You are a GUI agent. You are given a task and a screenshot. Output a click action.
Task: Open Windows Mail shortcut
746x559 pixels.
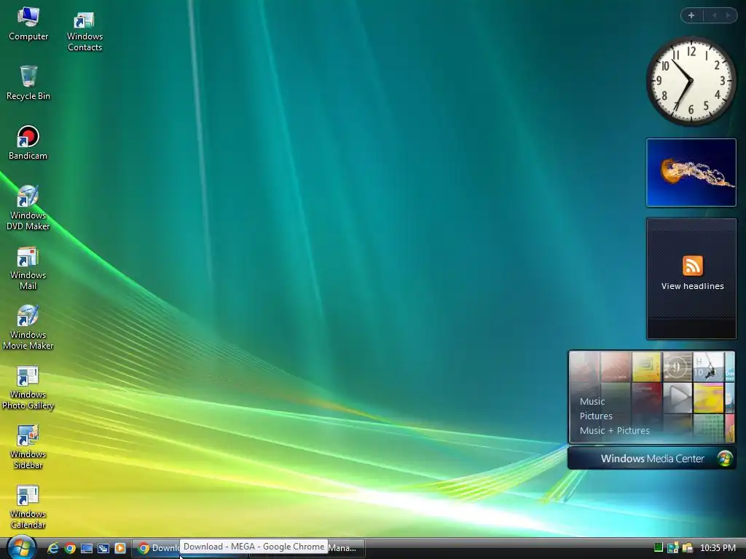coord(28,268)
